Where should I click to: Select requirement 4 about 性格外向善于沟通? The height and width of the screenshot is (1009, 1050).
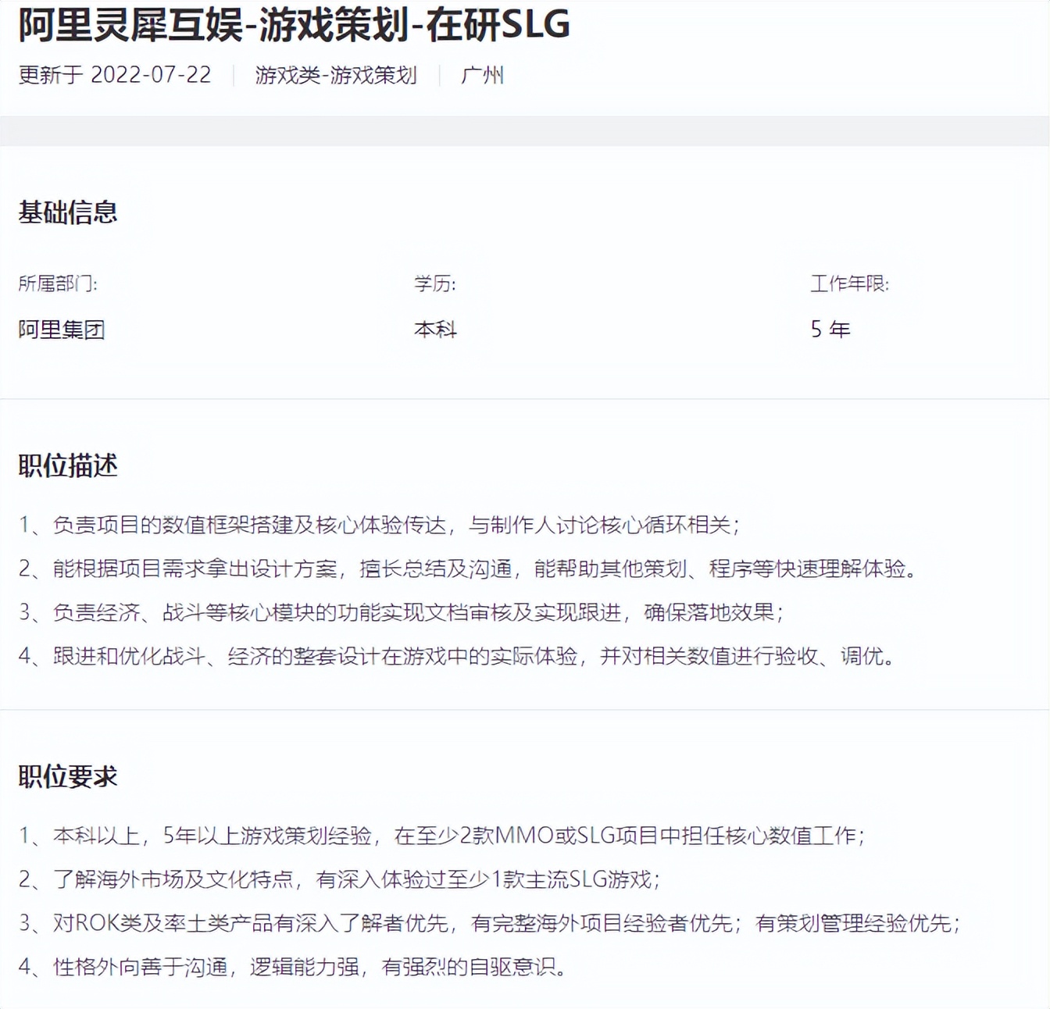[294, 966]
